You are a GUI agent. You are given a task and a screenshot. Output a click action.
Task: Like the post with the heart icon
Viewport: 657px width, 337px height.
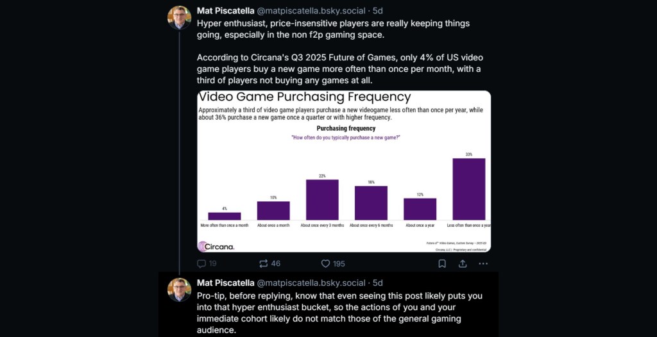[x=325, y=263]
